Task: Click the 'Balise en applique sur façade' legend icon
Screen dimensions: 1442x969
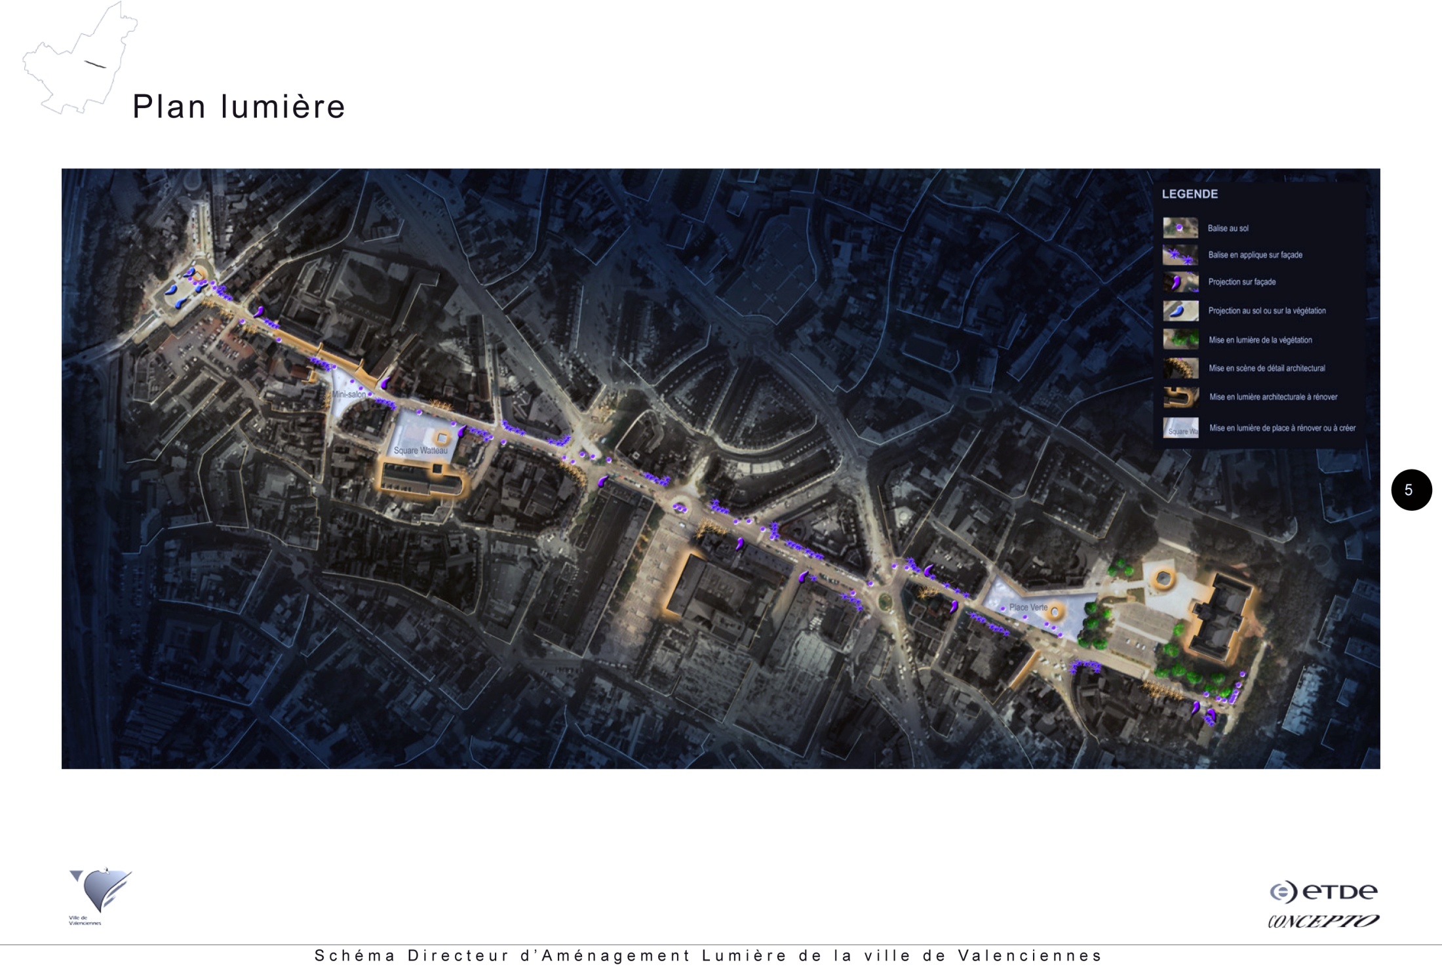Action: [x=1180, y=255]
